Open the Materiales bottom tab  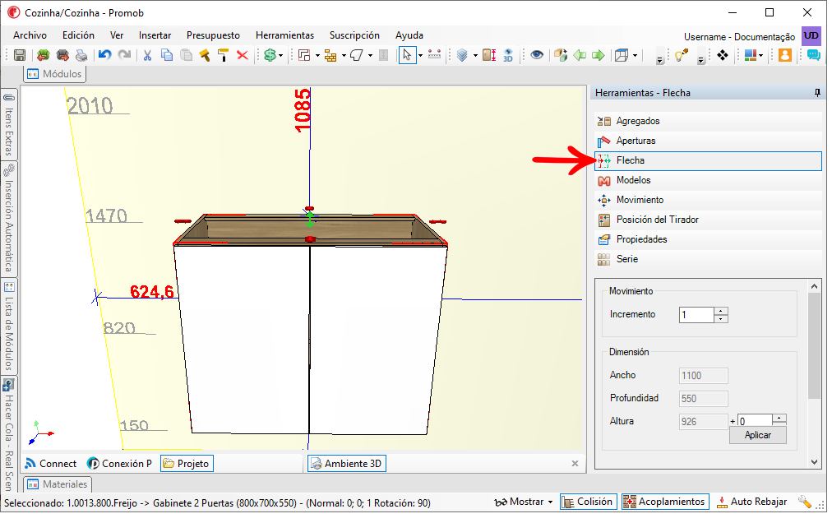click(x=58, y=484)
